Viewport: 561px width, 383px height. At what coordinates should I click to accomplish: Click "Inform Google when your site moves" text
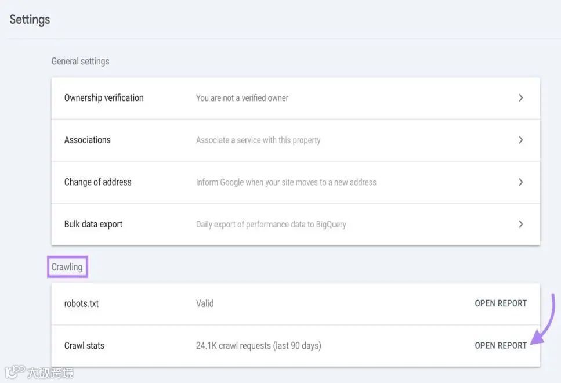(x=286, y=182)
